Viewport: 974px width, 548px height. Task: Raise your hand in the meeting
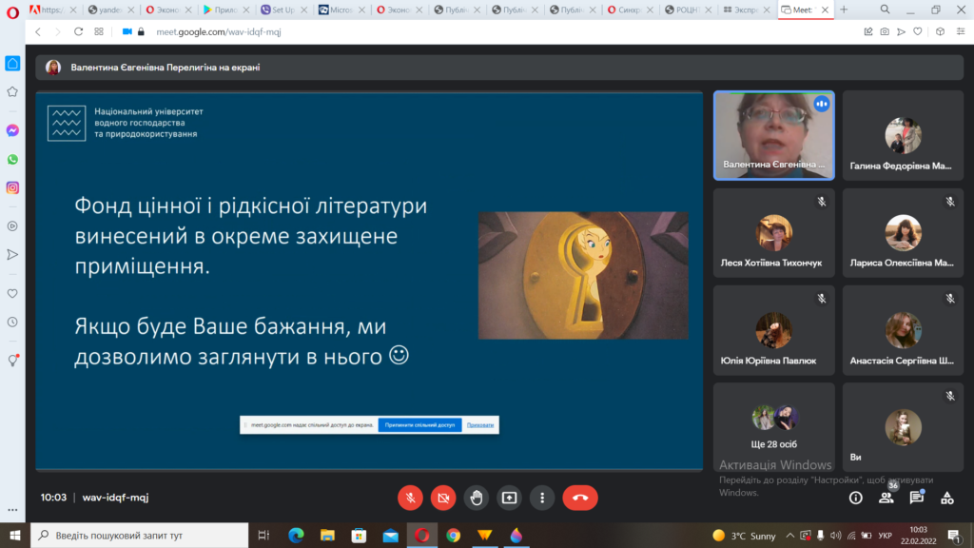click(x=477, y=497)
